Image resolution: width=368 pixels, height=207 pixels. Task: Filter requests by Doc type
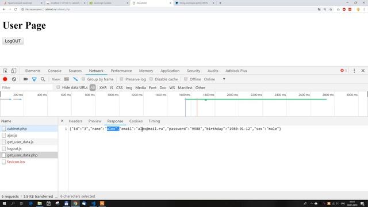[x=163, y=87]
